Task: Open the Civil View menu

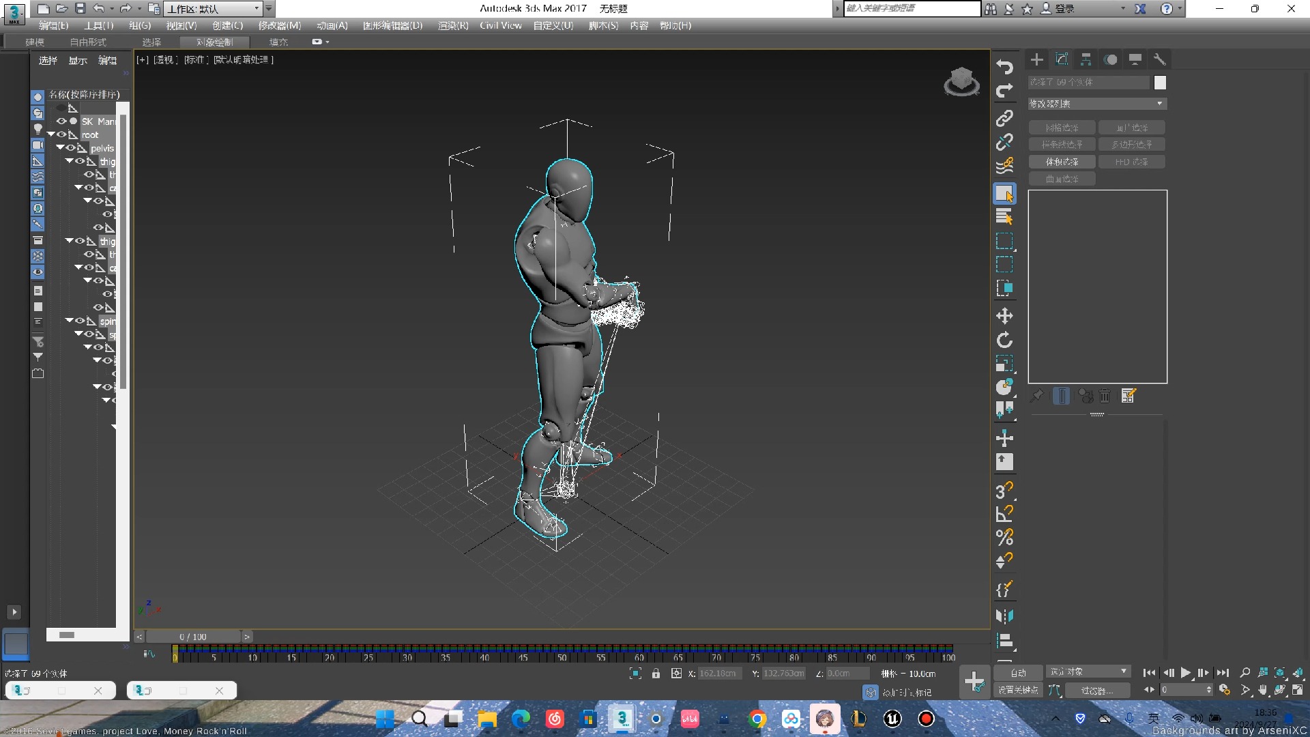Action: (500, 25)
